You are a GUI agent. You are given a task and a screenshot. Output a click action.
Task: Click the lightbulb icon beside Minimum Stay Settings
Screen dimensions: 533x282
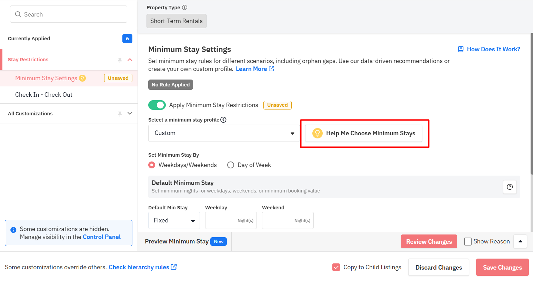point(82,78)
